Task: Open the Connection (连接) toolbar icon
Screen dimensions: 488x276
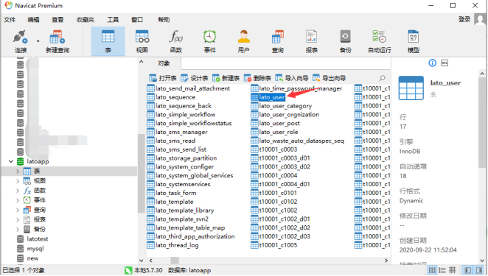Action: click(x=21, y=41)
